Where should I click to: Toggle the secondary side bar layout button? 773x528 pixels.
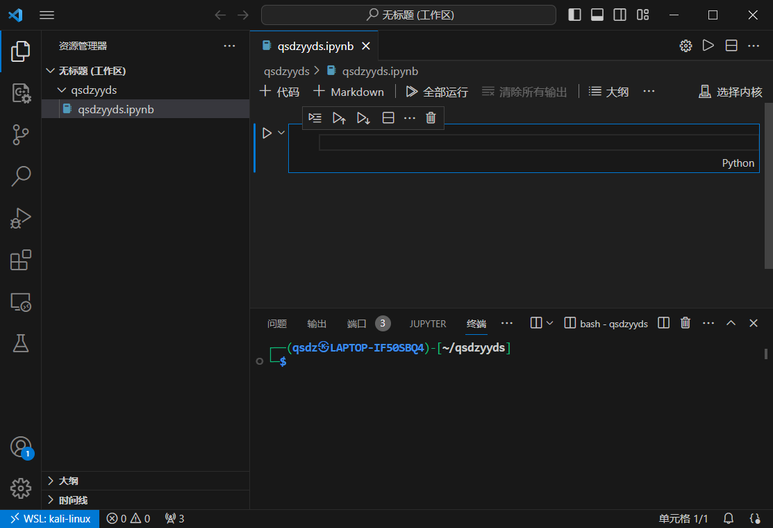click(620, 15)
